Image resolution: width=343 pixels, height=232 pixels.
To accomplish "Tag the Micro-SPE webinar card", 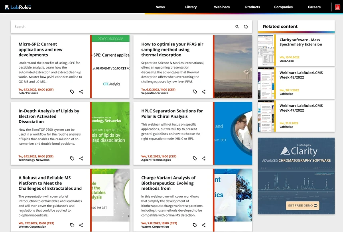I will 72,92.
